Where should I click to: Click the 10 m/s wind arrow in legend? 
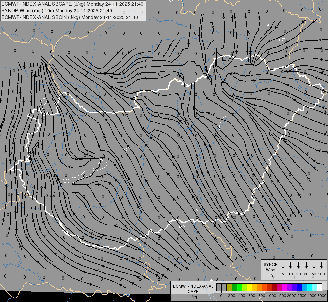coord(290,265)
